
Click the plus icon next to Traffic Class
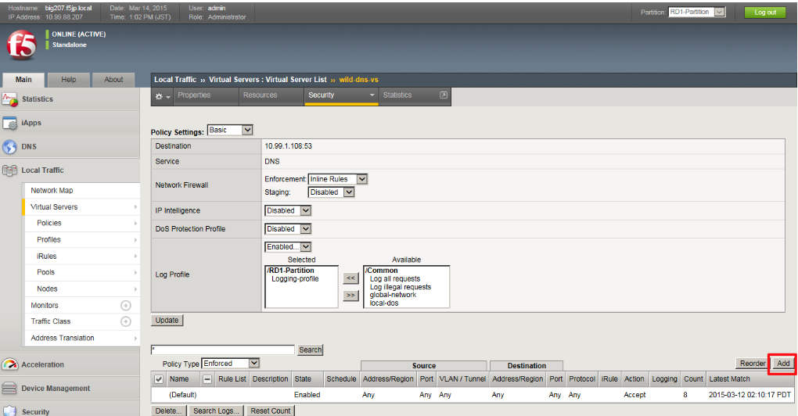[x=126, y=321]
